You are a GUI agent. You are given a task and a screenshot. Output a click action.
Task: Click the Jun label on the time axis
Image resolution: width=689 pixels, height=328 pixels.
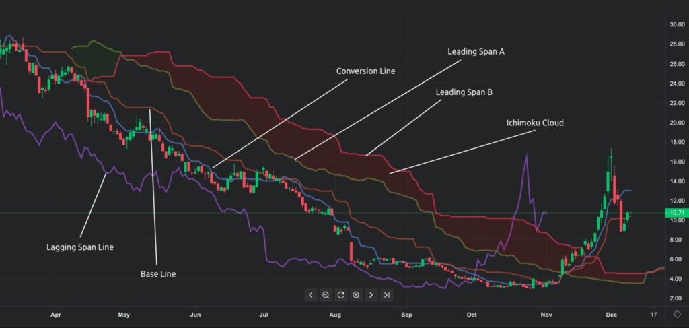tap(195, 315)
